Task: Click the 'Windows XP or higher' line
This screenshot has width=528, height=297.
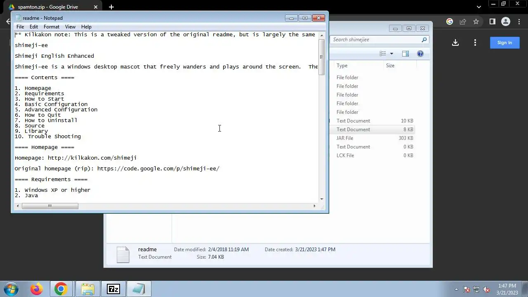Action: pyautogui.click(x=52, y=190)
